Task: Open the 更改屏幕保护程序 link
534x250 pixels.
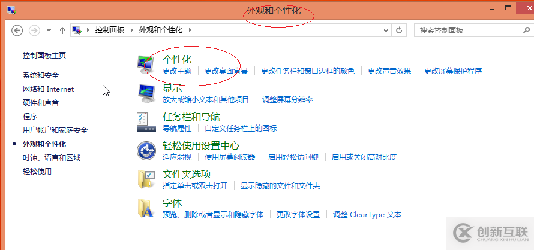Action: tap(452, 71)
